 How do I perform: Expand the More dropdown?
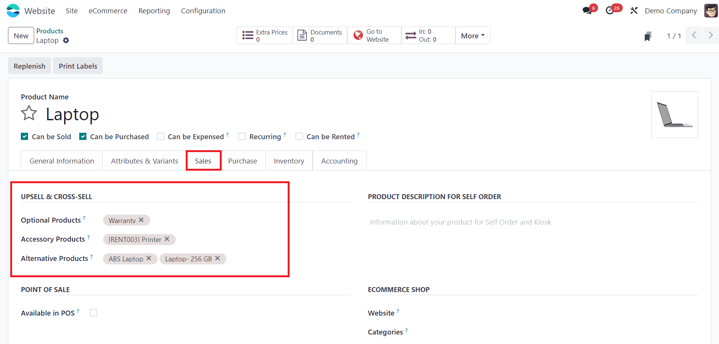click(x=473, y=35)
